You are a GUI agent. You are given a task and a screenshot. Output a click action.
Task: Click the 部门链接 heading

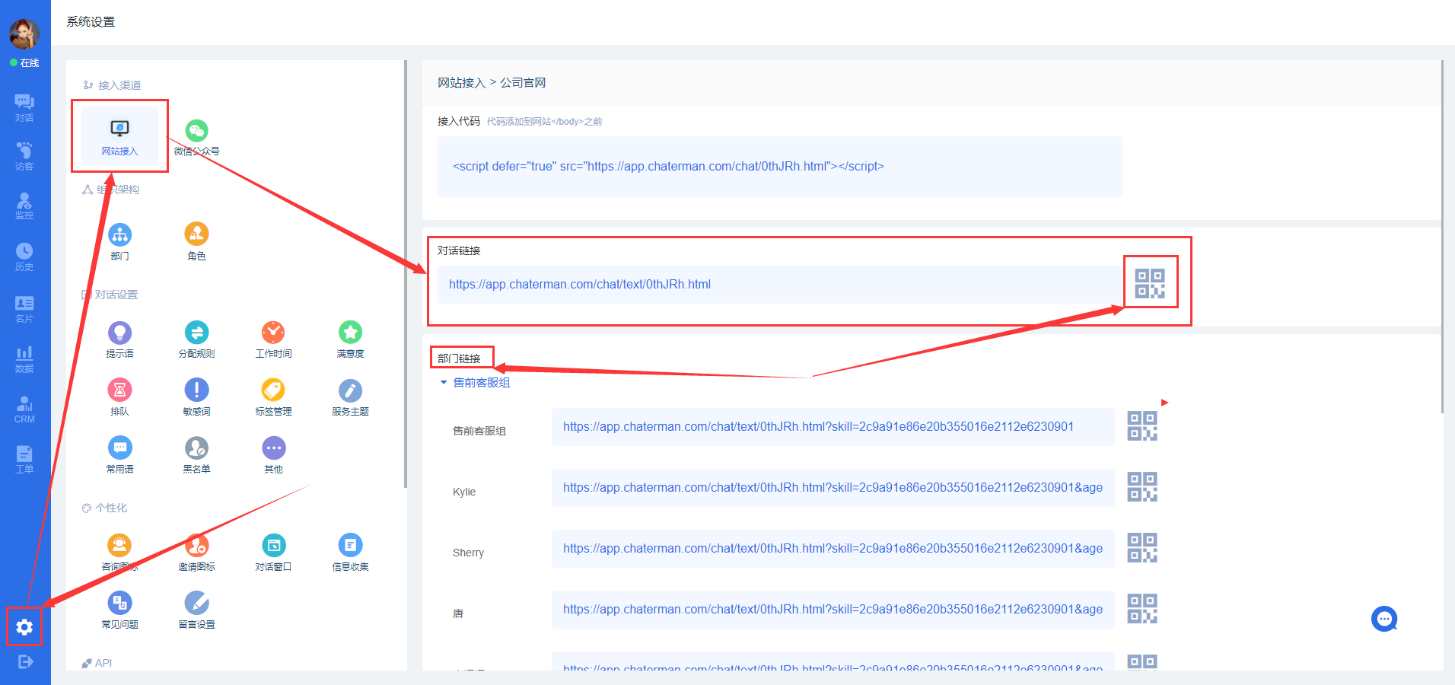pyautogui.click(x=459, y=358)
